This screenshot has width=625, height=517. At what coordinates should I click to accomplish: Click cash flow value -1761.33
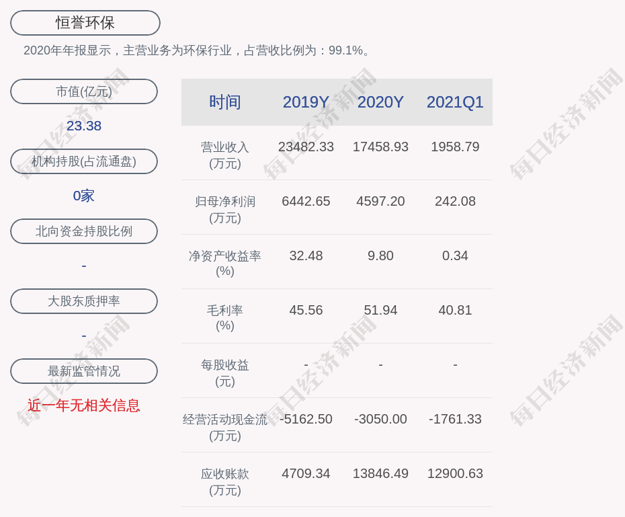click(x=455, y=419)
